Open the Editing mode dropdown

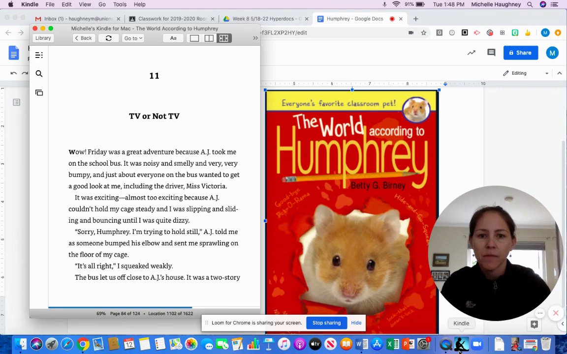[526, 73]
